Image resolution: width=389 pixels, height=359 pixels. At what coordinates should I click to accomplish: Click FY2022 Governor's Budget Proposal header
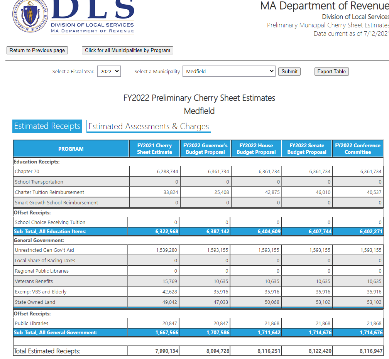click(205, 149)
